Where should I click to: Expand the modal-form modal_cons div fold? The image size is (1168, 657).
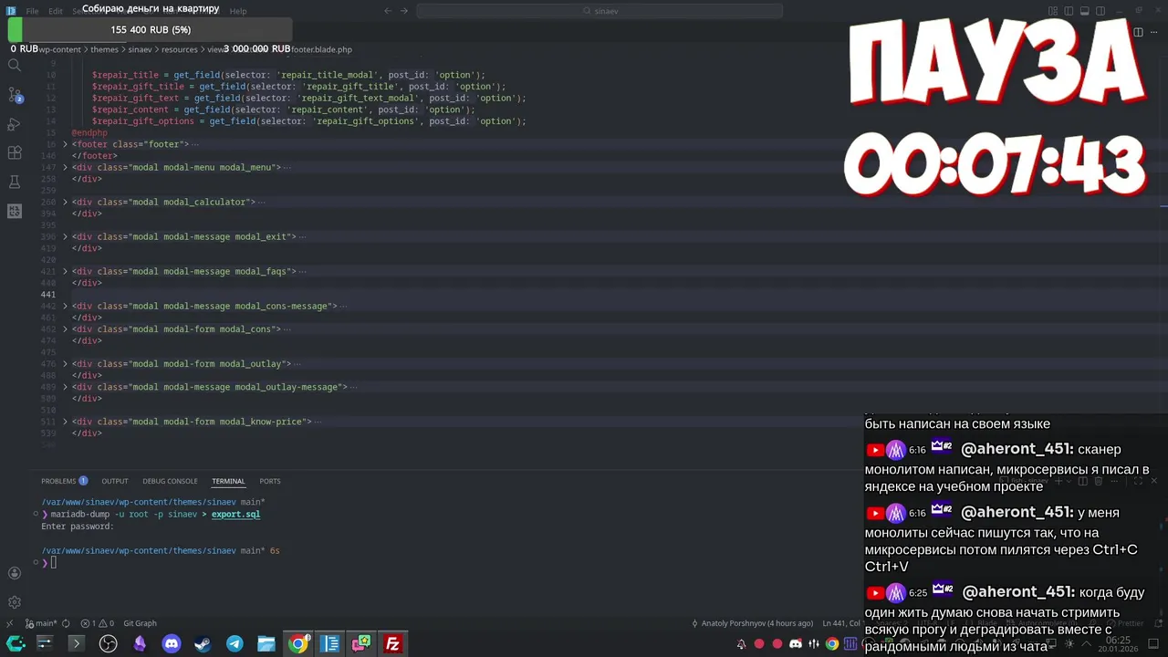click(x=65, y=328)
